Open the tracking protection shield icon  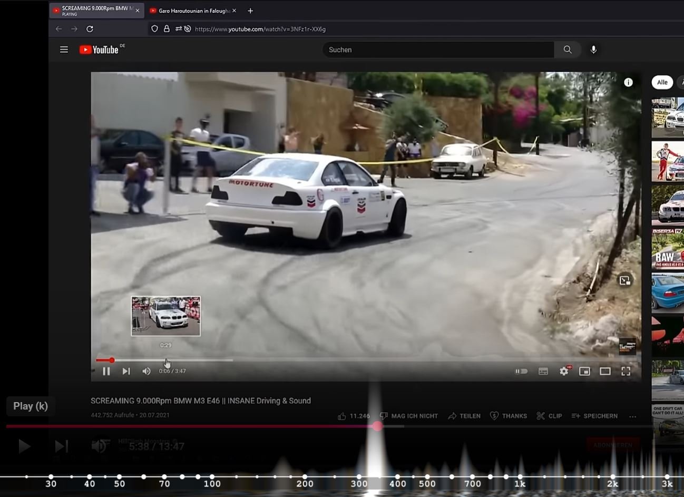(x=154, y=29)
